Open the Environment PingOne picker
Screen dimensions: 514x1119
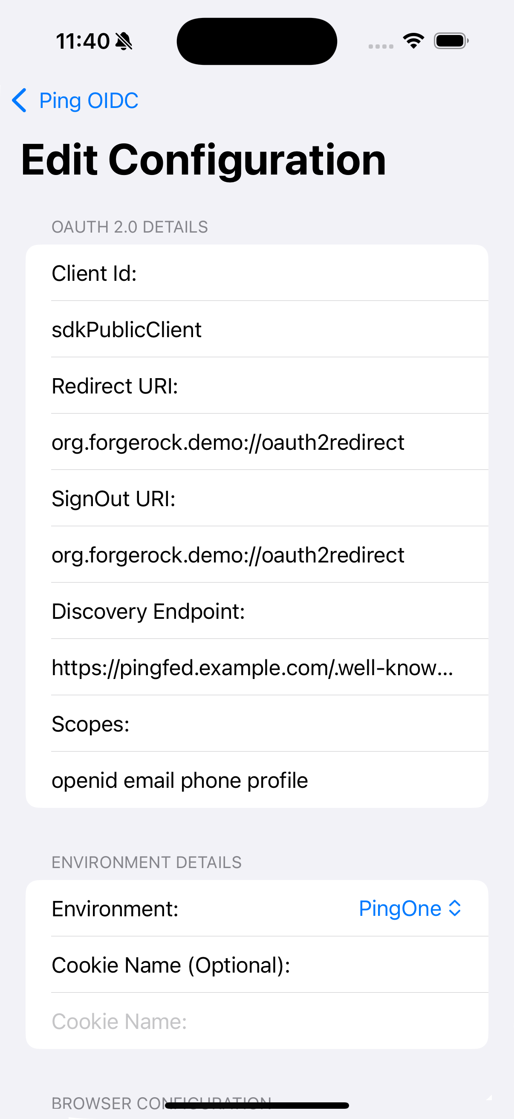[399, 908]
